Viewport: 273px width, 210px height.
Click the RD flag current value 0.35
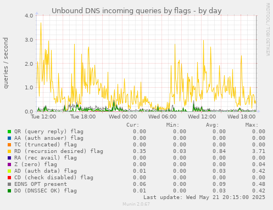pyautogui.click(x=140, y=151)
